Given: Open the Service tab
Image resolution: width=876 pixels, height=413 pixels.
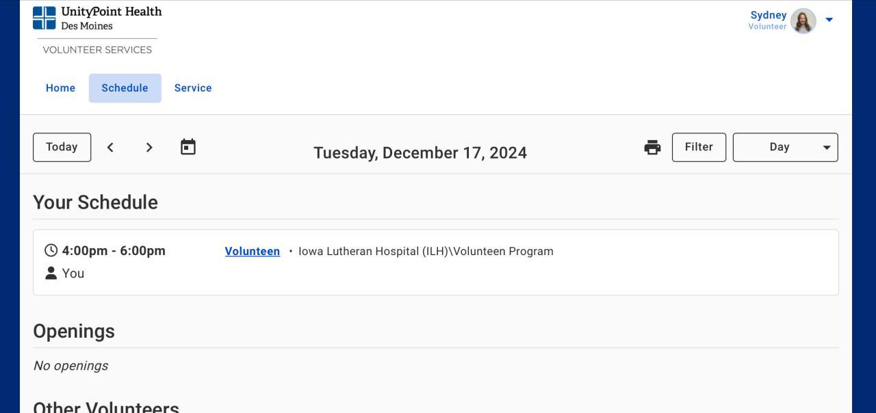Looking at the screenshot, I should point(193,88).
